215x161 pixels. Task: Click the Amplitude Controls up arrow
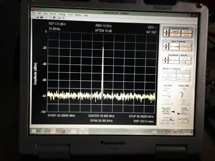(165, 58)
